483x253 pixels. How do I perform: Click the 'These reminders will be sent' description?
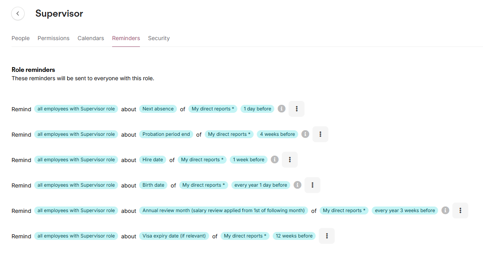[83, 79]
